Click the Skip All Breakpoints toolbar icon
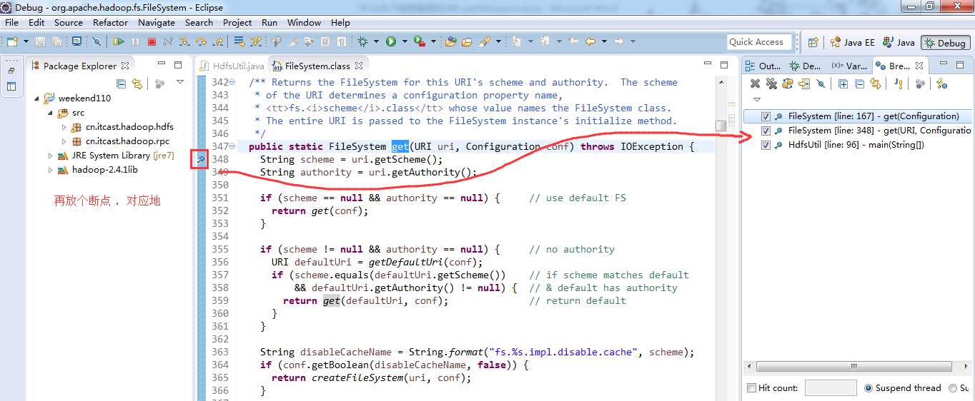The width and height of the screenshot is (975, 401). click(x=96, y=41)
